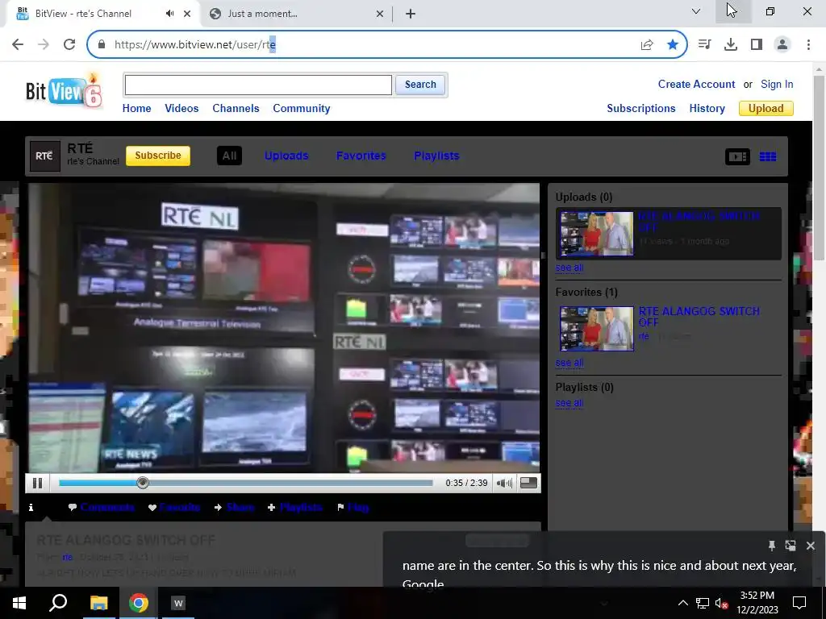The height and width of the screenshot is (619, 826).
Task: Show hidden system tray icons
Action: (x=682, y=603)
